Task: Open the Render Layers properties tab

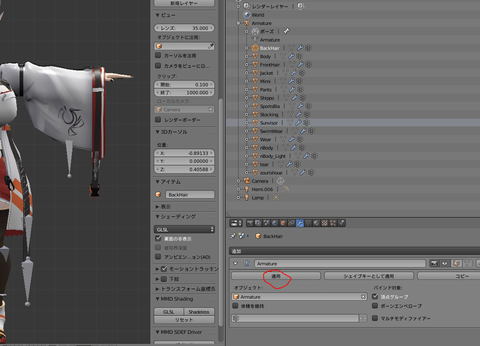Action: tap(258, 223)
